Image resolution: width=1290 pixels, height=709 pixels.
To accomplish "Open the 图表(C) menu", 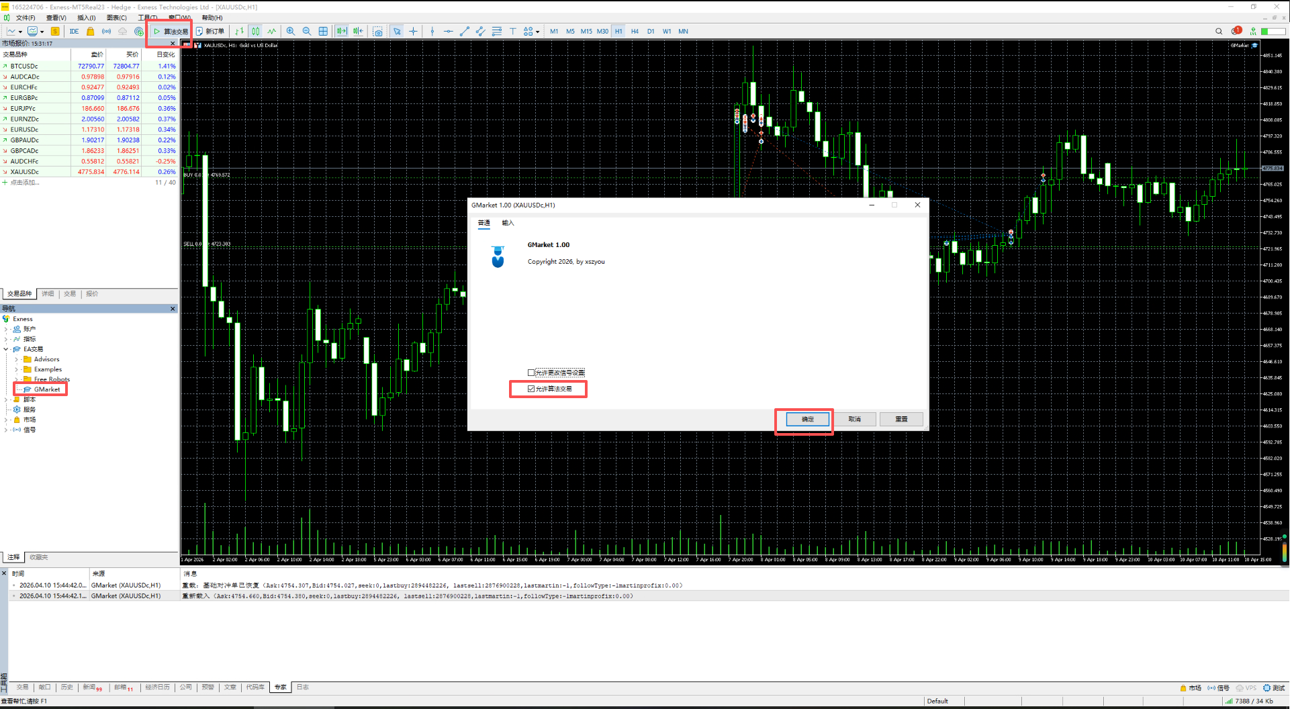I will [117, 18].
